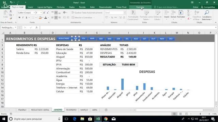Open the Layout da Página tab
Screen dimensions: 218x122
pyautogui.click(x=45, y=7)
